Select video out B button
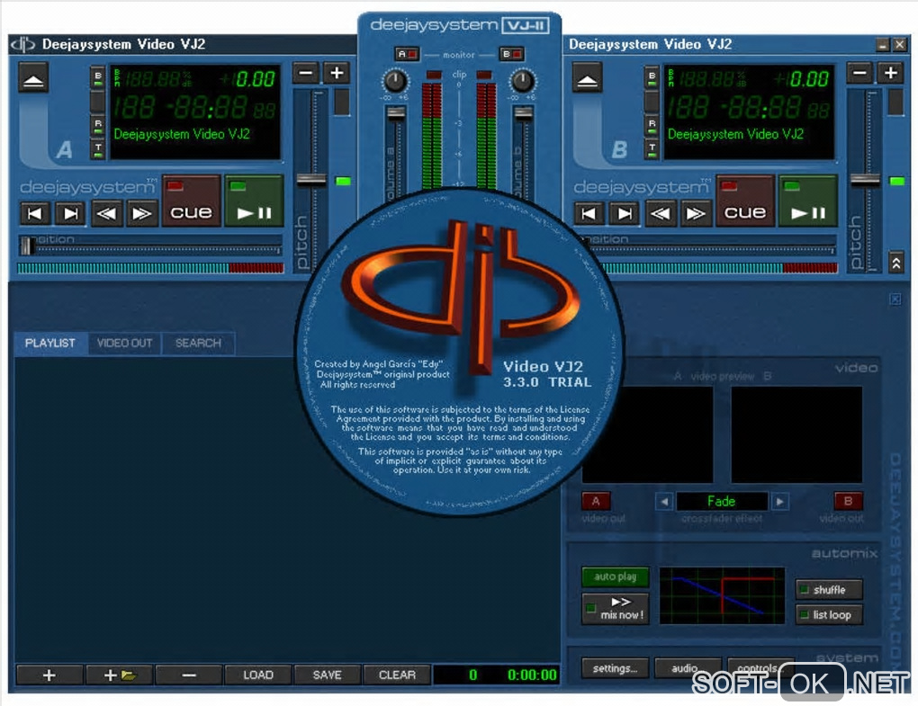Image resolution: width=918 pixels, height=706 pixels. click(x=848, y=501)
